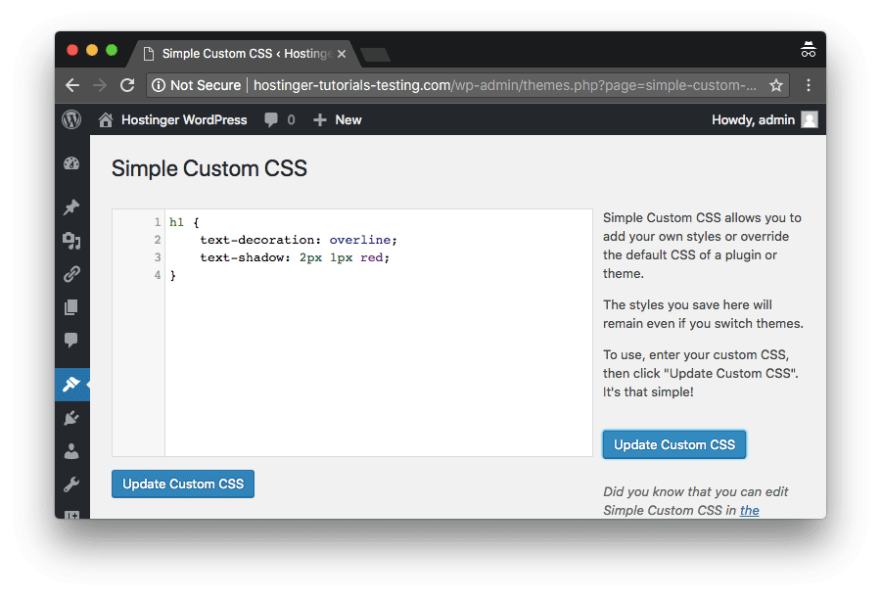Image resolution: width=881 pixels, height=597 pixels.
Task: Follow the underlined 'the' hyperlink
Action: tap(749, 510)
